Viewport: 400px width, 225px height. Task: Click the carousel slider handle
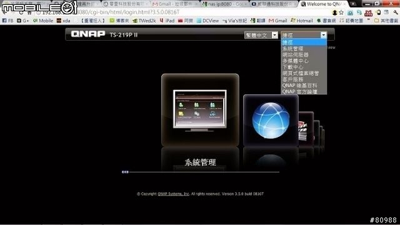click(x=125, y=172)
